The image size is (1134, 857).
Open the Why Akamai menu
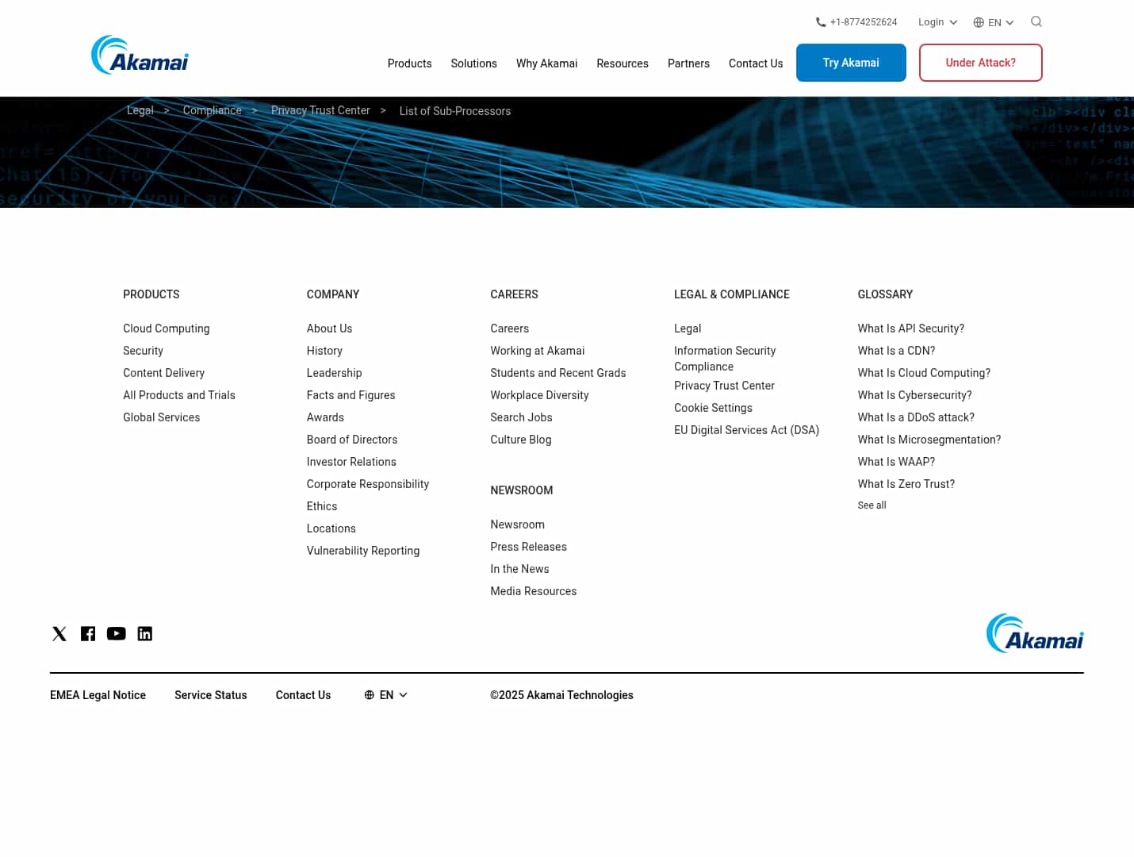[547, 63]
